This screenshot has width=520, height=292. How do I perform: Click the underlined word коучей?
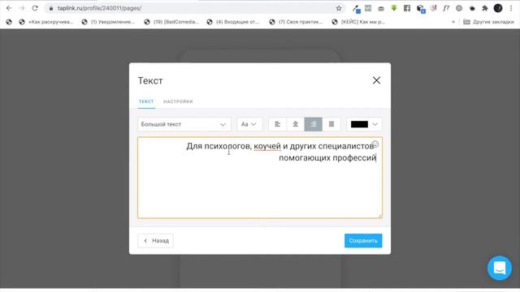tap(267, 146)
